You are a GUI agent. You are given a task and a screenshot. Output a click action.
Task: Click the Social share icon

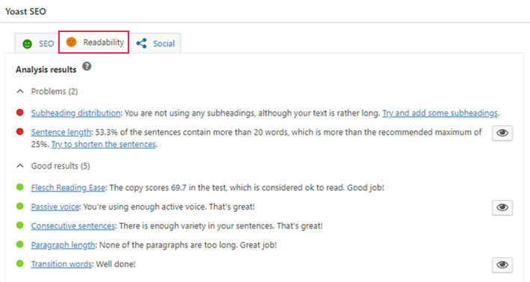(x=141, y=43)
